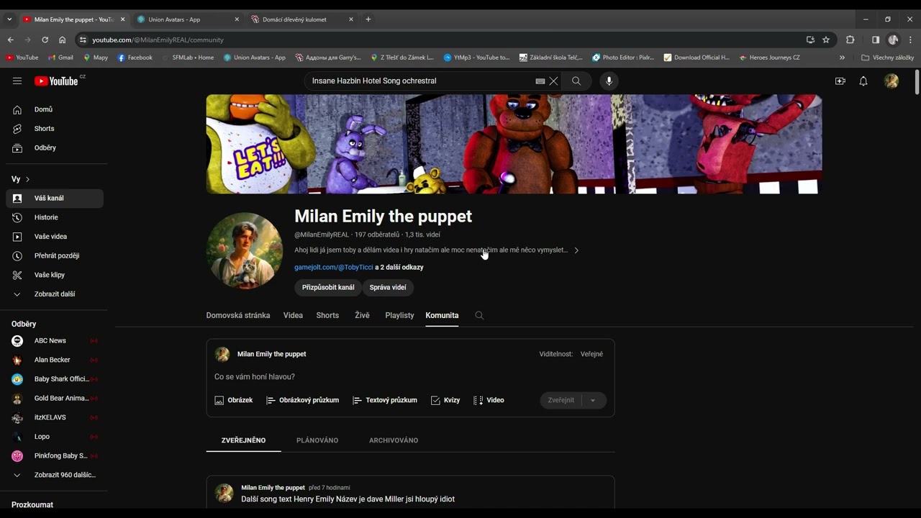Viewport: 921px width, 518px height.
Task: Open the browser side panel icon
Action: [x=876, y=40]
